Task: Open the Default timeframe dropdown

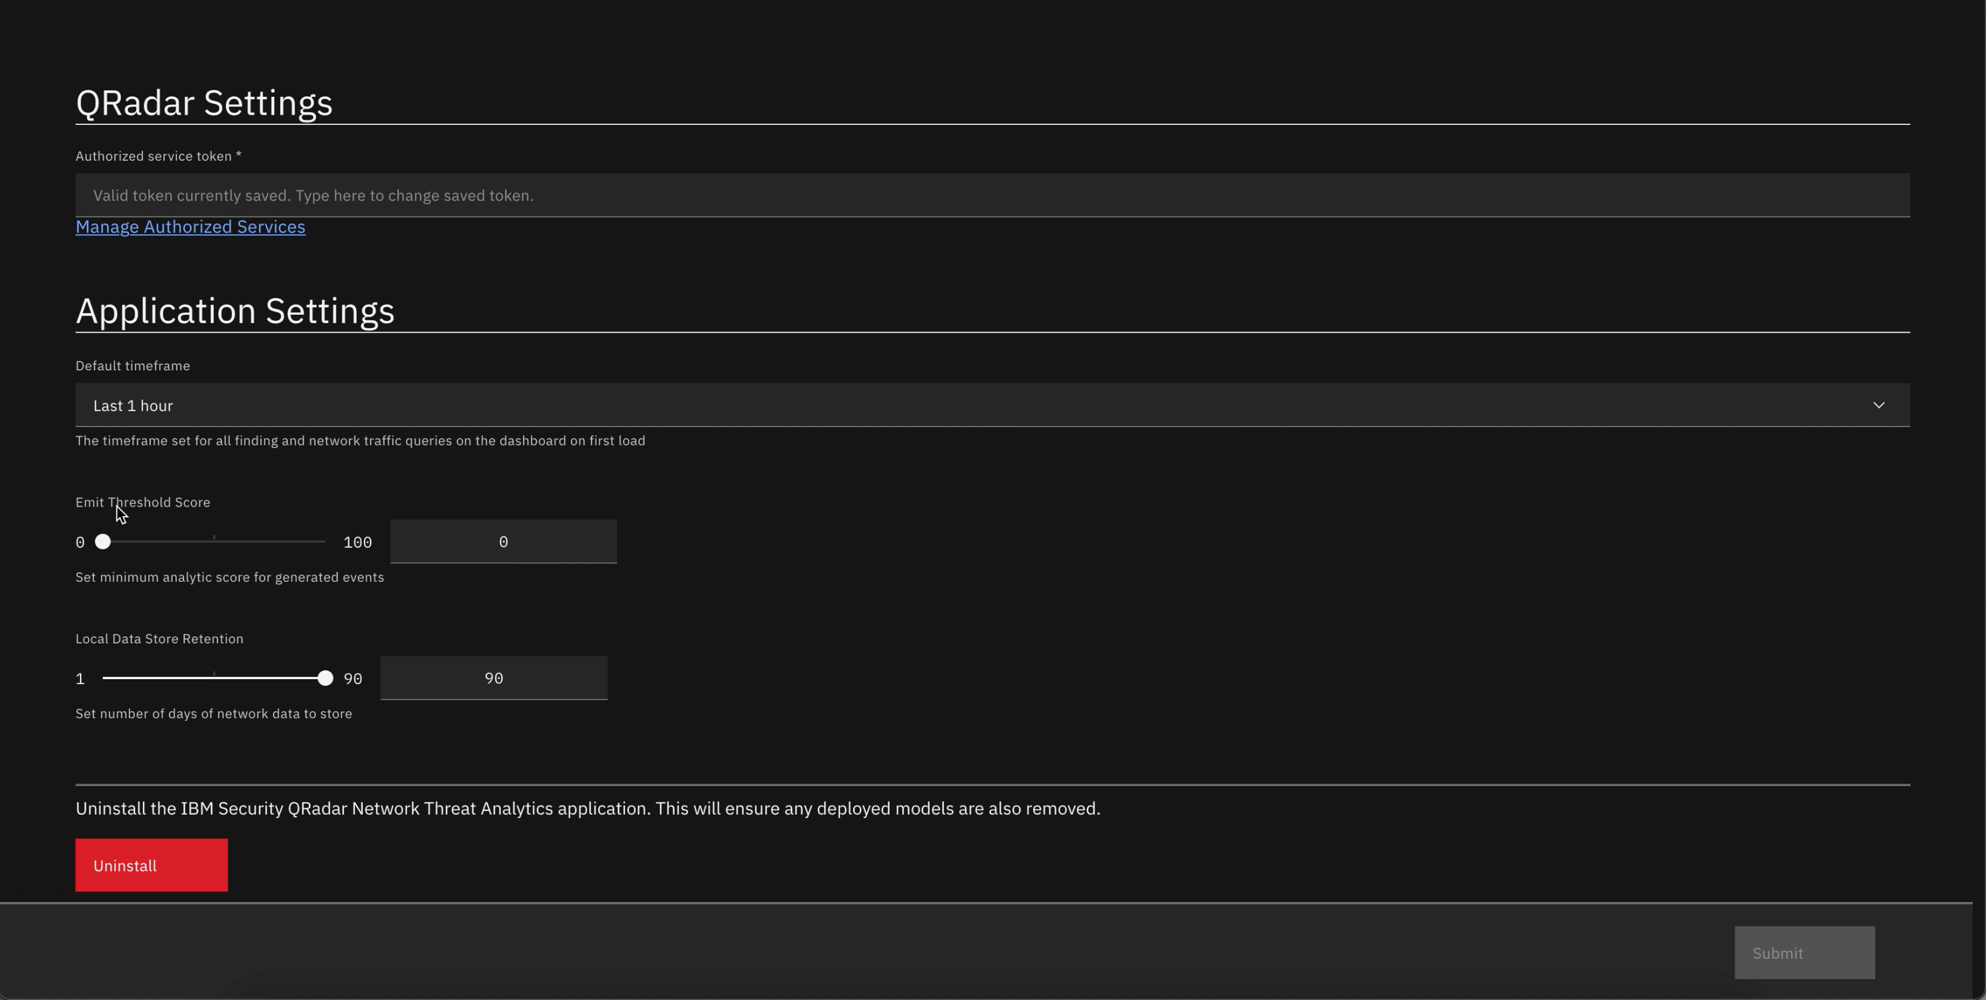Action: pyautogui.click(x=992, y=405)
